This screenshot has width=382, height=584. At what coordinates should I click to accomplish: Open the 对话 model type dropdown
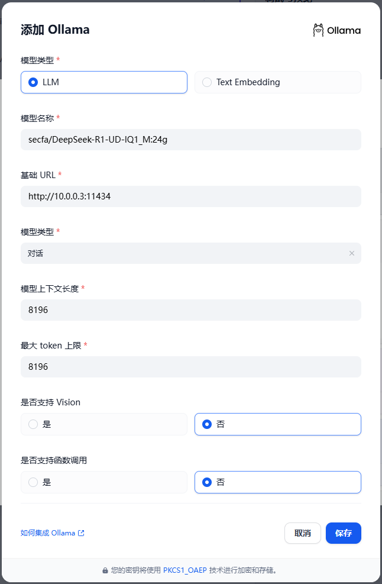pos(190,253)
